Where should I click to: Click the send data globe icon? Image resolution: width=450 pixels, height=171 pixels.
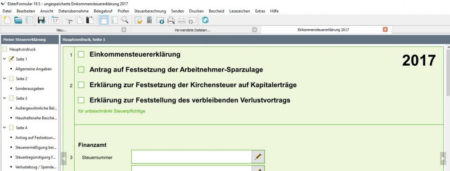pyautogui.click(x=160, y=20)
